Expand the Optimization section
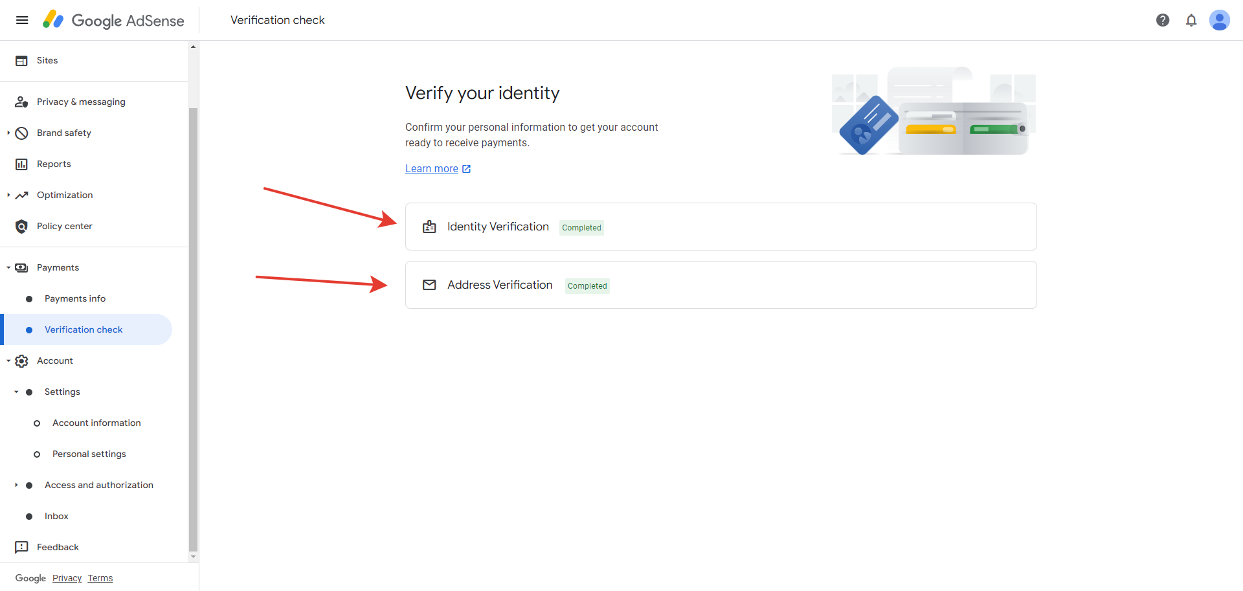The image size is (1243, 591). 8,195
